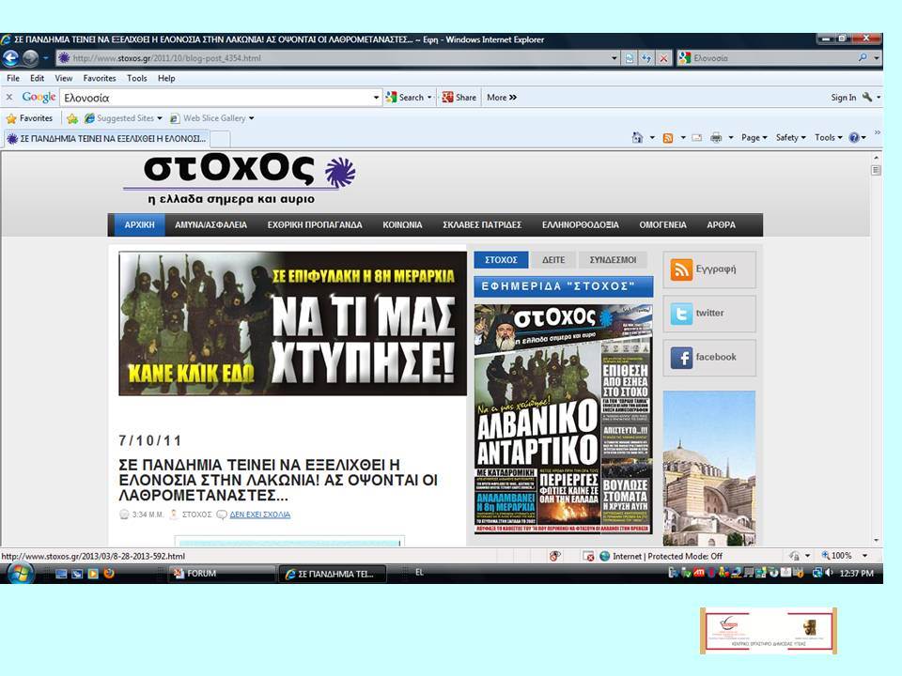
Task: Open the ΑΜΥΝΑ/ΑΣΦΑΛΕΙΑ navigation section
Action: tap(210, 224)
